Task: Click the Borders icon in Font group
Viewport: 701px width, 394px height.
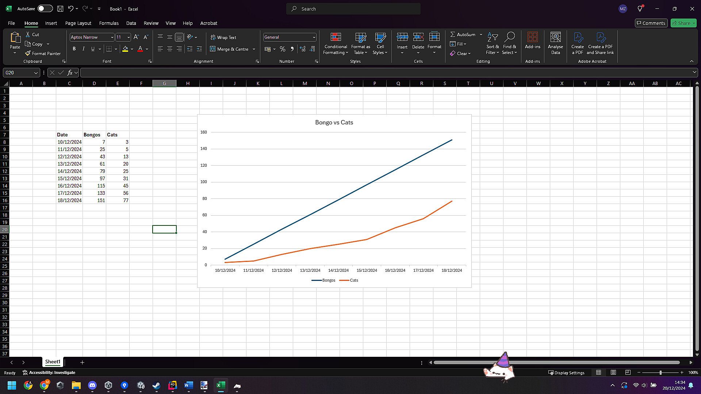Action: pyautogui.click(x=109, y=49)
